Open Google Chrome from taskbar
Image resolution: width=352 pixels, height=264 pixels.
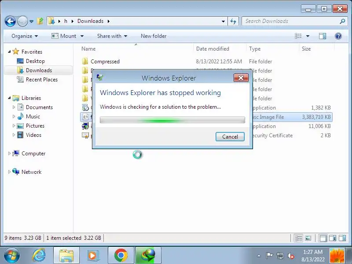[x=121, y=255]
